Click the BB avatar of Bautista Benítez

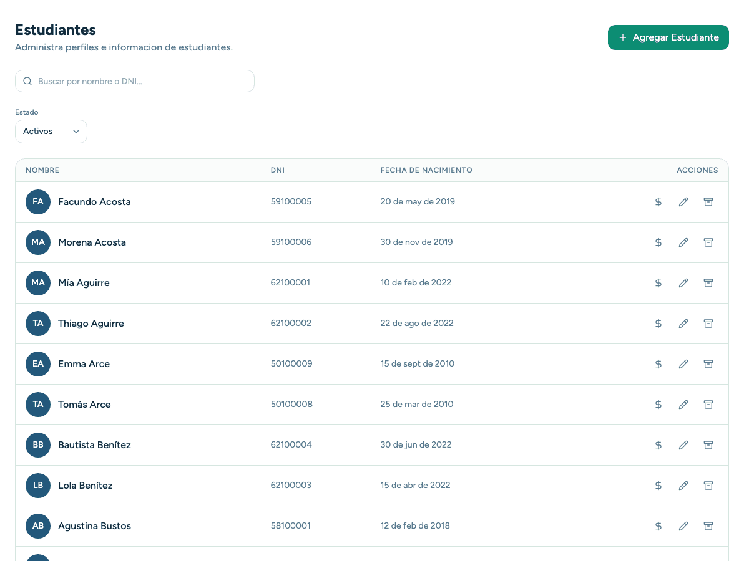(x=38, y=445)
